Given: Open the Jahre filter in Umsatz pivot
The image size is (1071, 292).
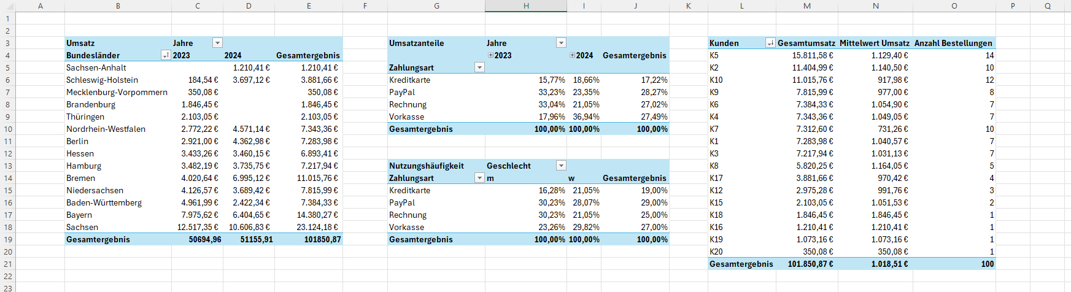Looking at the screenshot, I should [217, 43].
